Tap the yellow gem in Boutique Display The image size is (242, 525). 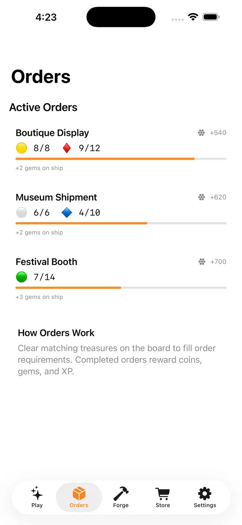(x=21, y=148)
